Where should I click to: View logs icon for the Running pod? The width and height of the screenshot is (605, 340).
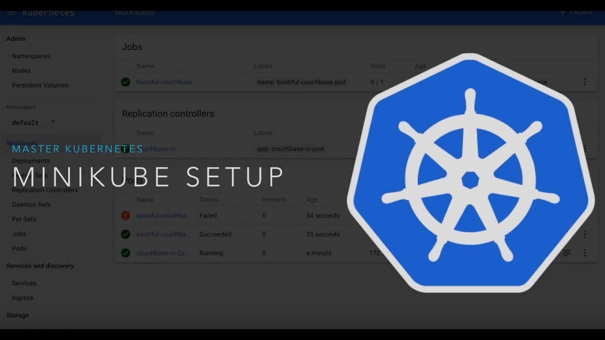click(566, 253)
